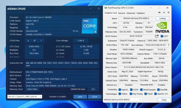The width and height of the screenshot is (181, 108).
Task: Click the Resizable BAR value Enabled
Action: [161, 85]
